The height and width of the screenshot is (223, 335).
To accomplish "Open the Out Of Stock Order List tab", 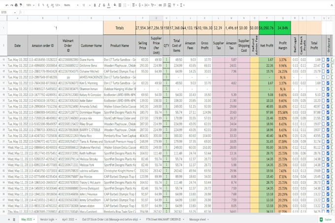I will (111, 220).
